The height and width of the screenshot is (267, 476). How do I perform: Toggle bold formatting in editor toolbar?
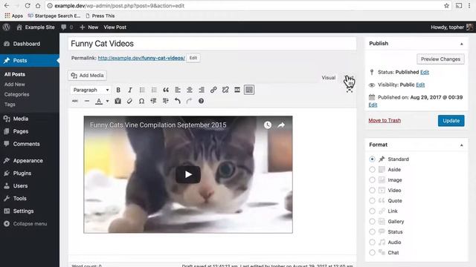tap(118, 90)
